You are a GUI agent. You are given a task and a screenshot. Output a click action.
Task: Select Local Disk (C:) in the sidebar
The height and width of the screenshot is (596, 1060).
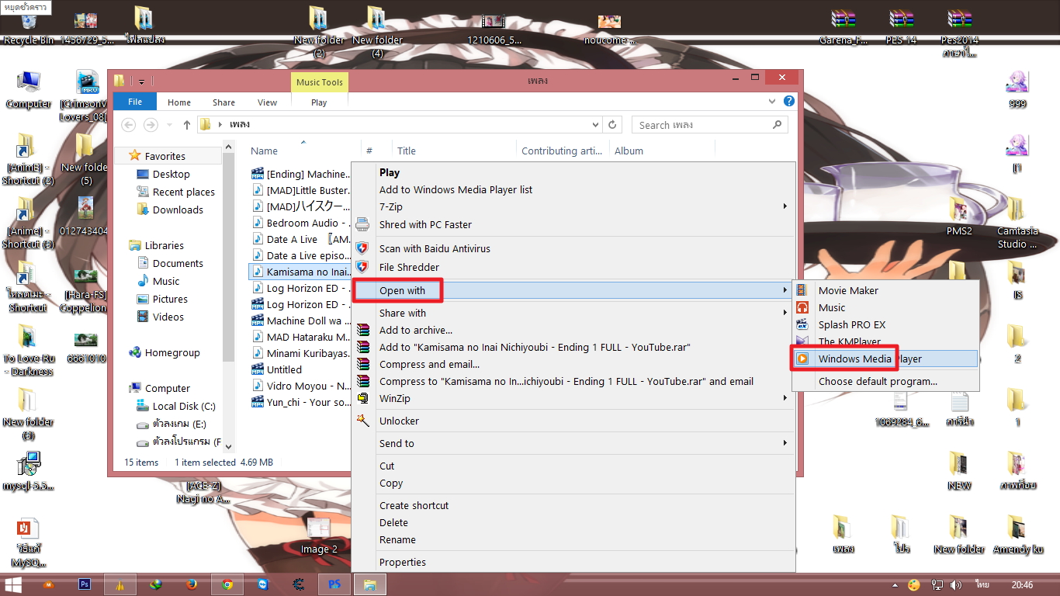tap(184, 406)
